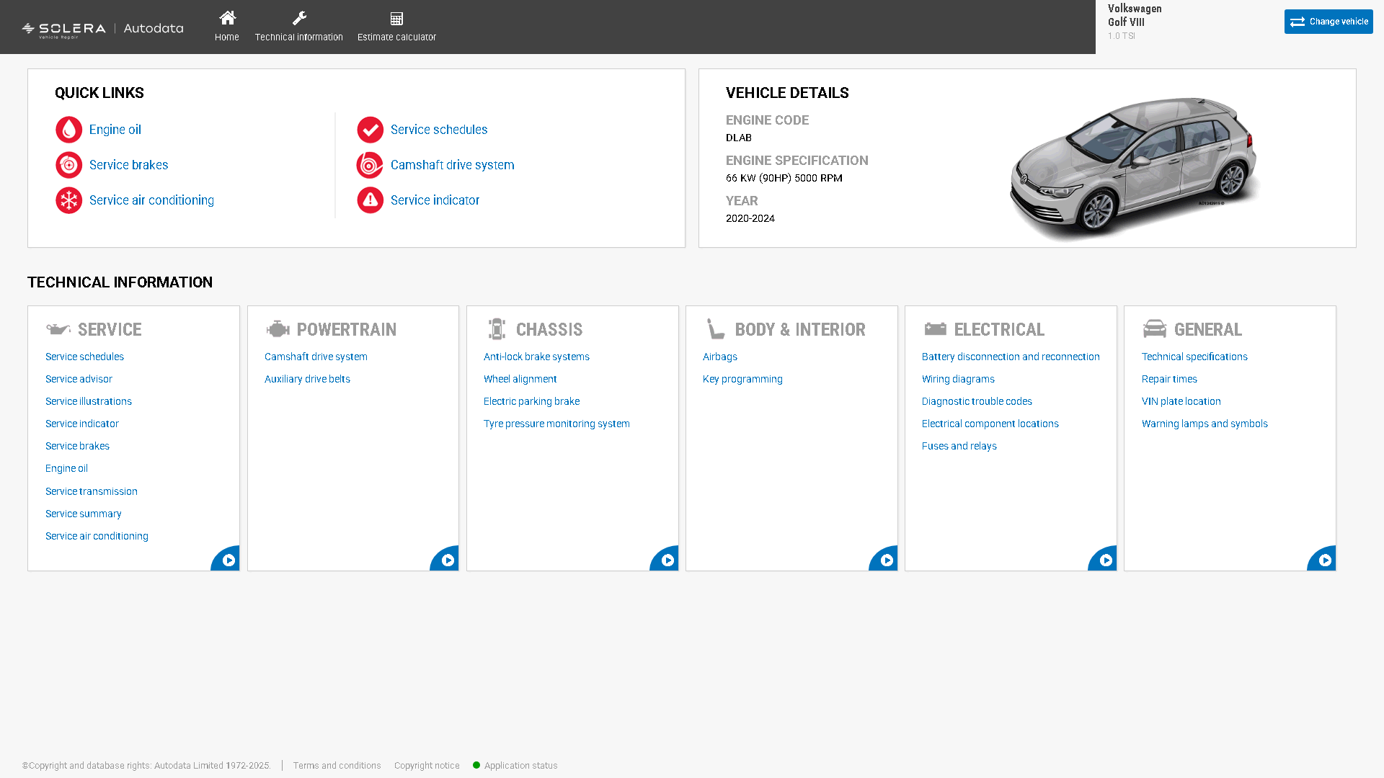Open Warning lamps and symbols link
The image size is (1384, 778).
(x=1205, y=424)
